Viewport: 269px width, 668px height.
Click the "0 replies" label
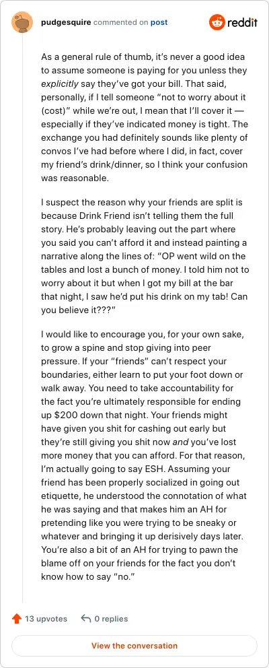[x=111, y=619]
